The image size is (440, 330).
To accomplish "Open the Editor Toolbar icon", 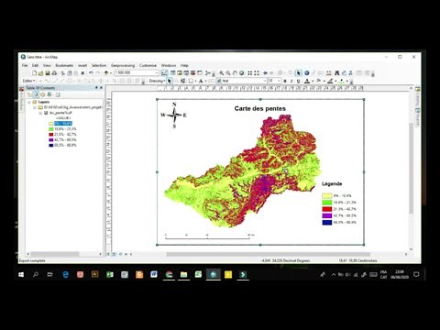I will pyautogui.click(x=164, y=73).
